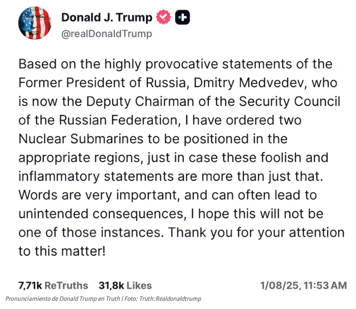The width and height of the screenshot is (356, 309).
Task: Open the profile avatar image
Action: pos(35,23)
